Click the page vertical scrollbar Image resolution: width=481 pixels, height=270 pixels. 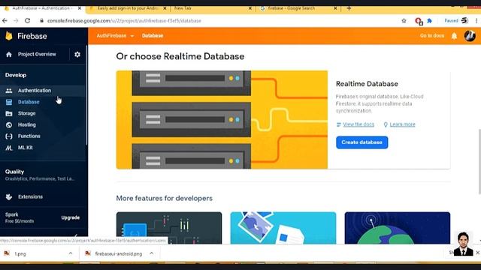[479, 162]
